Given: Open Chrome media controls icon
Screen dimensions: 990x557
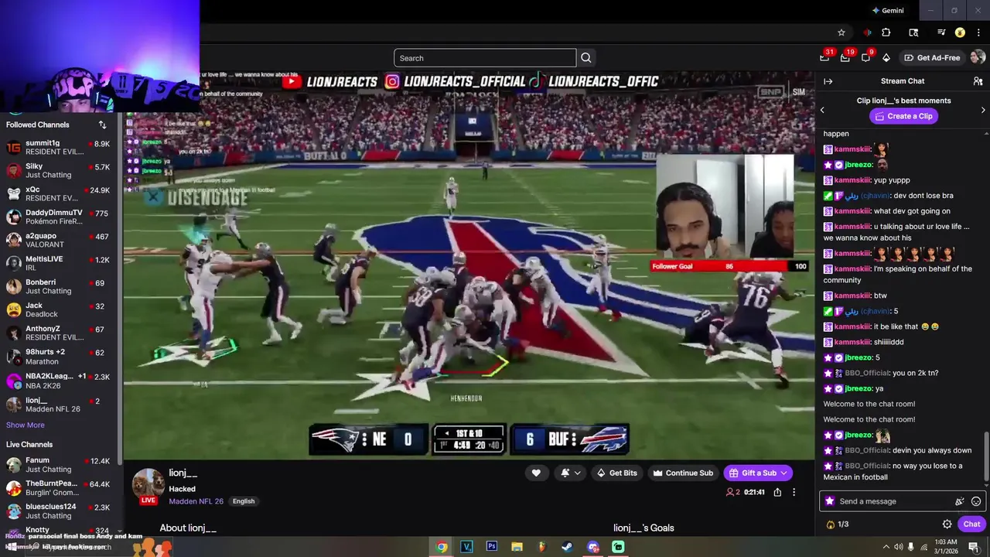Looking at the screenshot, I should coord(941,32).
